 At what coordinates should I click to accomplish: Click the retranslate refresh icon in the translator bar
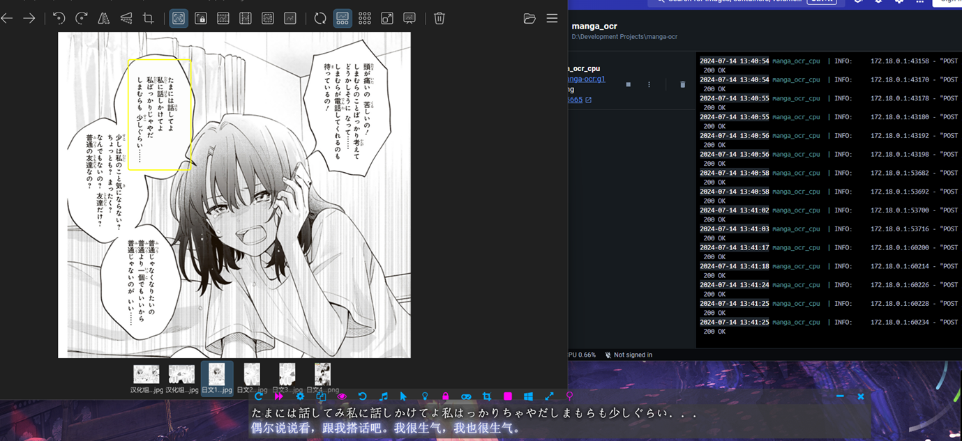coord(259,396)
